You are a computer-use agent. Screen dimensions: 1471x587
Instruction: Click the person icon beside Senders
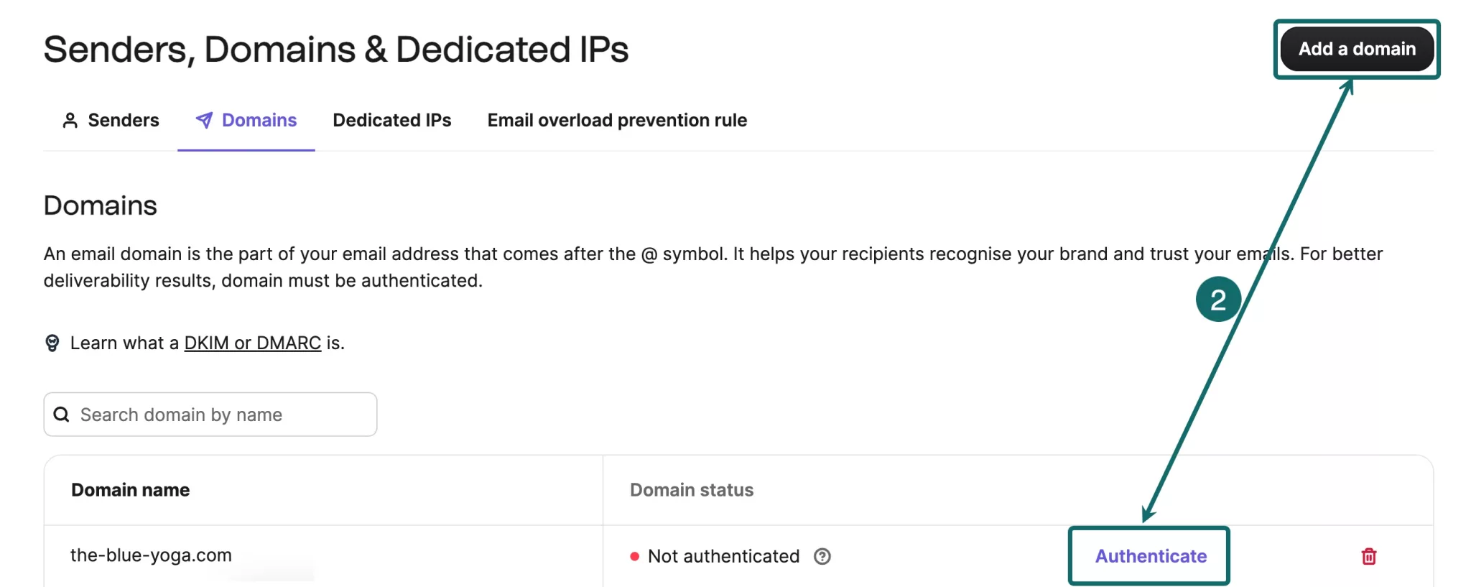(70, 120)
